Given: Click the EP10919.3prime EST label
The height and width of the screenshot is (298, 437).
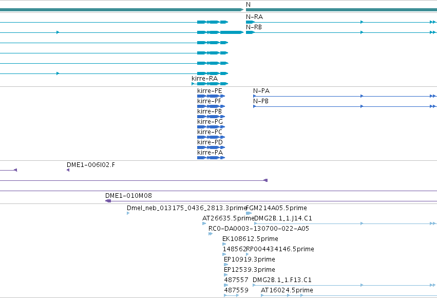Looking at the screenshot, I should (x=250, y=259).
